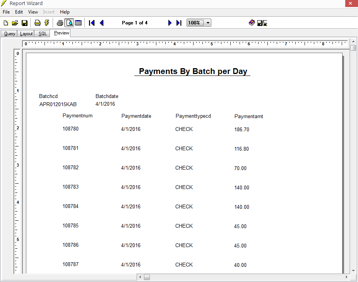Click the vertical scrollbar thumb

pyautogui.click(x=353, y=48)
